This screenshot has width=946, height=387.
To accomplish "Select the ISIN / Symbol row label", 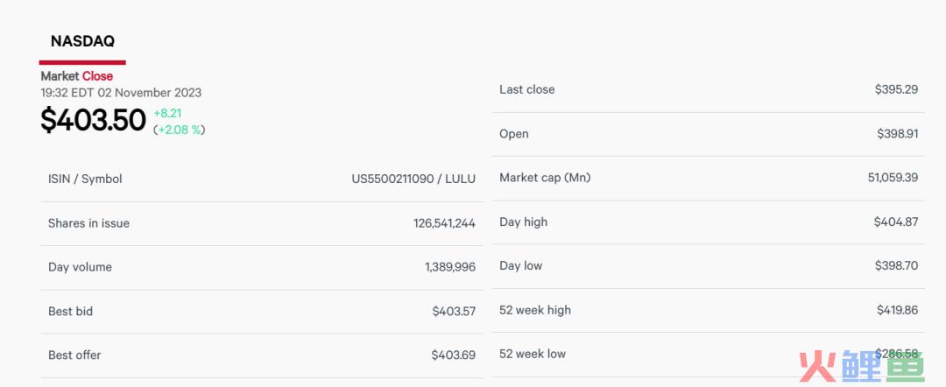I will (85, 179).
